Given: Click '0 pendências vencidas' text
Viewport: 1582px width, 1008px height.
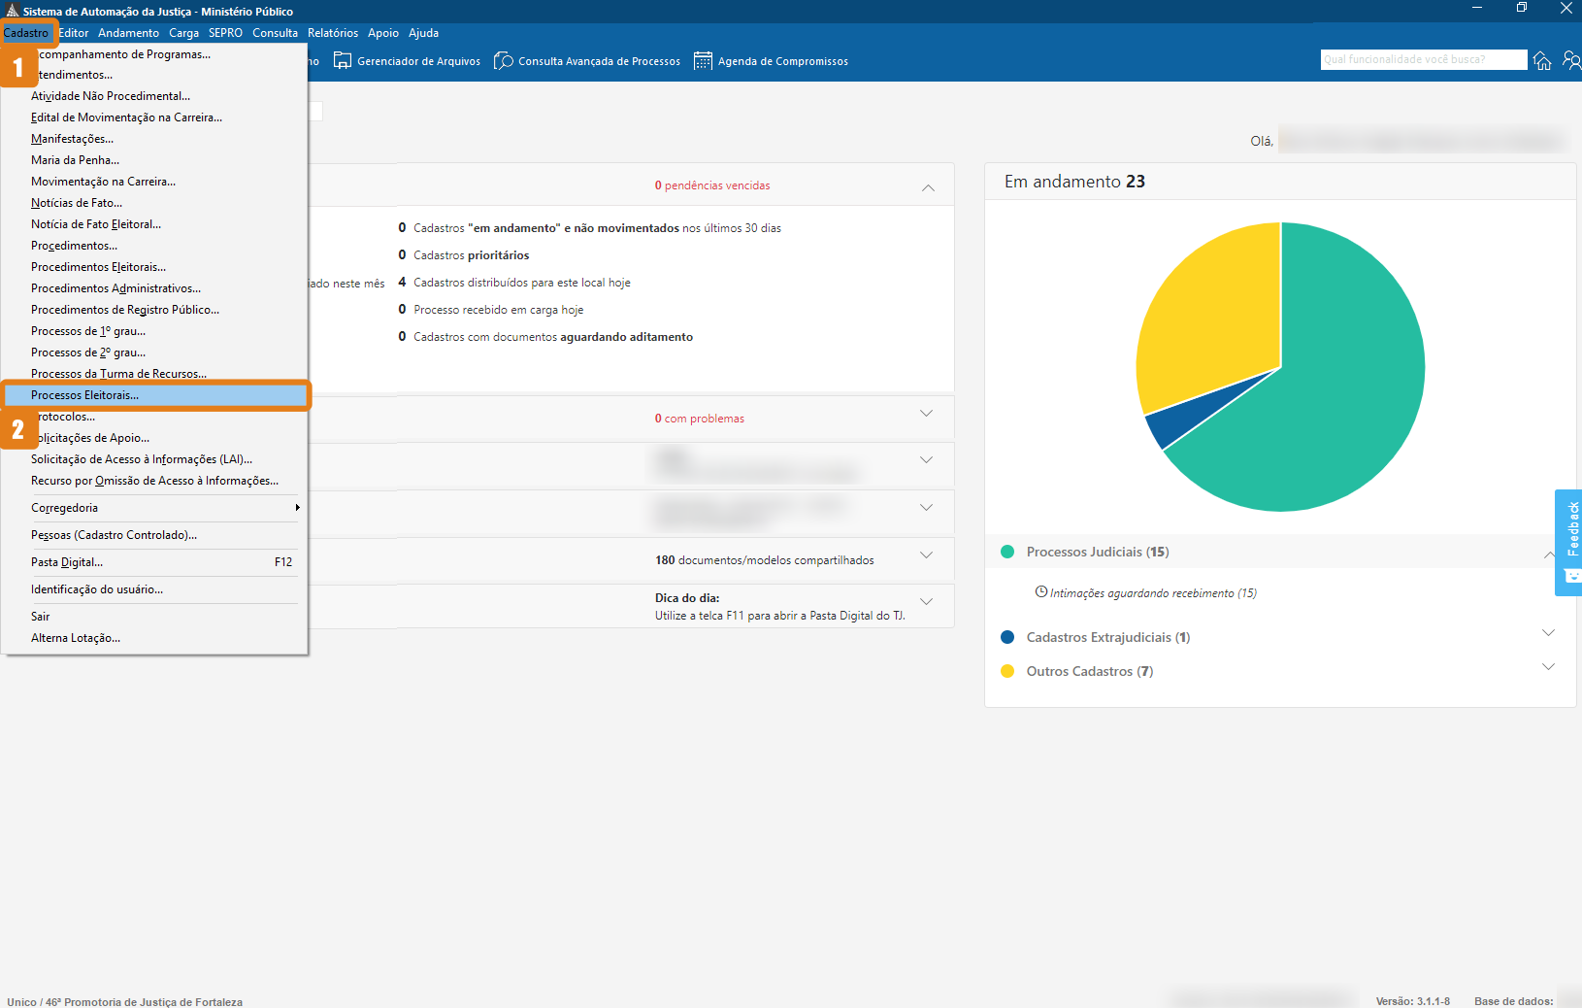Looking at the screenshot, I should (x=712, y=185).
